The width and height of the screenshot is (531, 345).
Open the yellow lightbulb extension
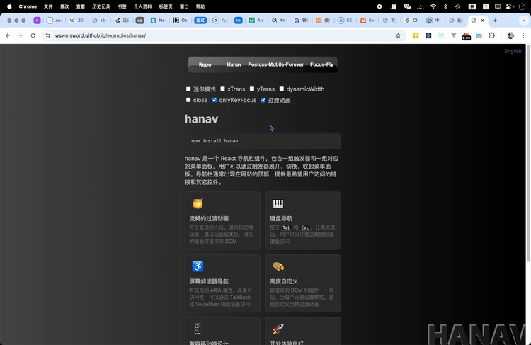click(x=416, y=35)
